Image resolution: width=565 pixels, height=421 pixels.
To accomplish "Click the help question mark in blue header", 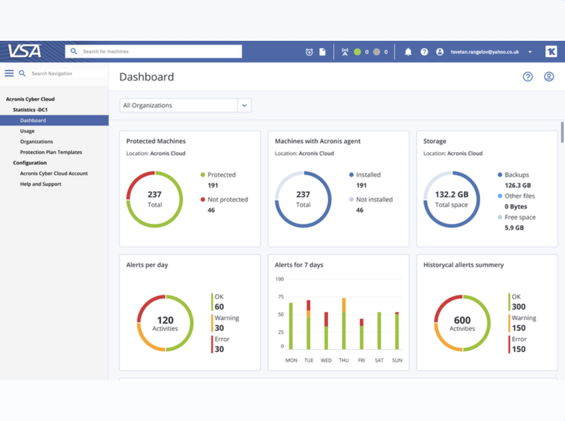I will (424, 52).
